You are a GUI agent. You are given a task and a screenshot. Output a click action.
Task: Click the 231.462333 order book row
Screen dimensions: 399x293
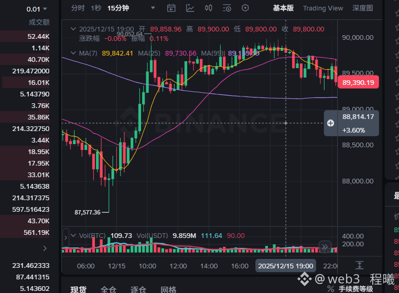[25, 265]
